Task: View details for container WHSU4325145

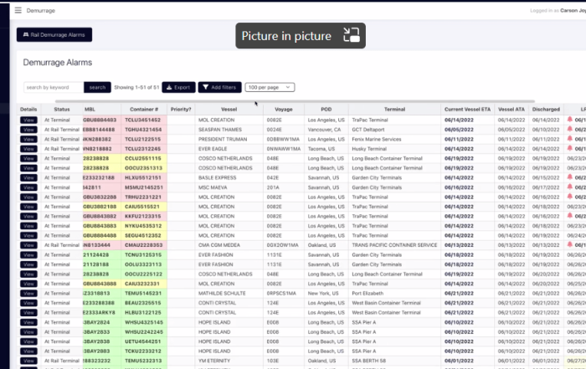Action: click(28, 322)
